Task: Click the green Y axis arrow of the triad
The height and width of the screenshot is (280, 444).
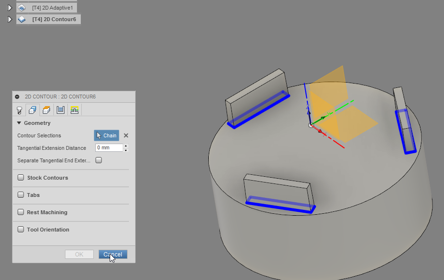Action: [x=322, y=118]
